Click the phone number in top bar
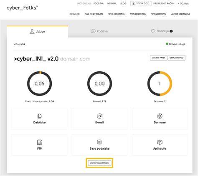198x176 pixels. [84, 3]
